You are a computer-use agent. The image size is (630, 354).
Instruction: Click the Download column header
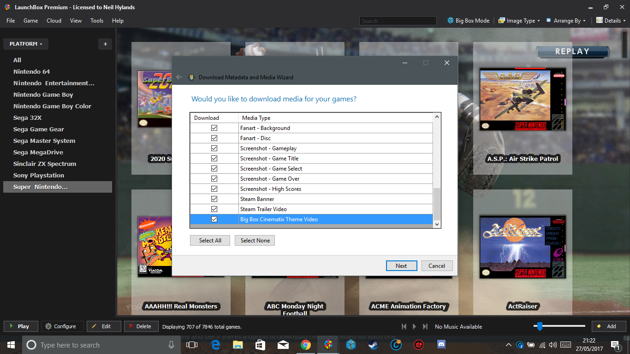tap(214, 118)
